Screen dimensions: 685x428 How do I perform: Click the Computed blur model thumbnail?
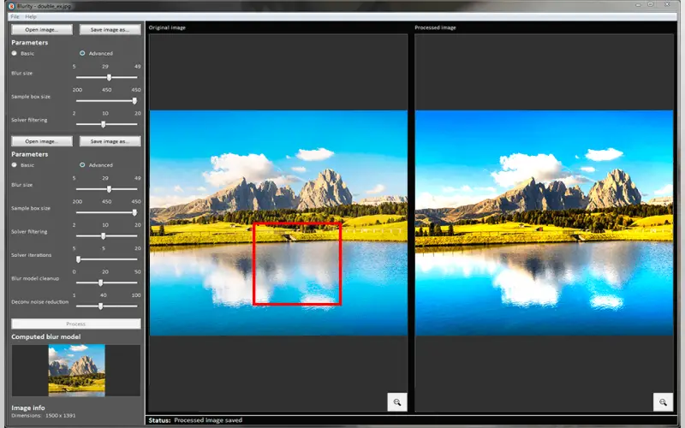pyautogui.click(x=76, y=371)
